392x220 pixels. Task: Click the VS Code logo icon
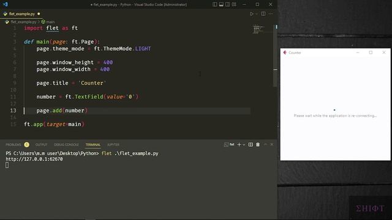[6, 4]
